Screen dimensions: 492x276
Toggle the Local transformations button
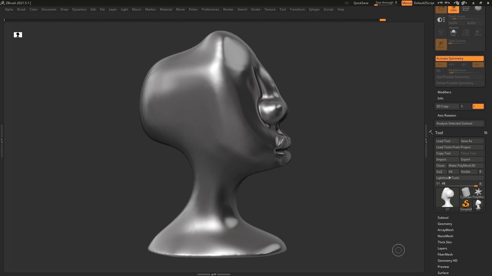(x=441, y=9)
